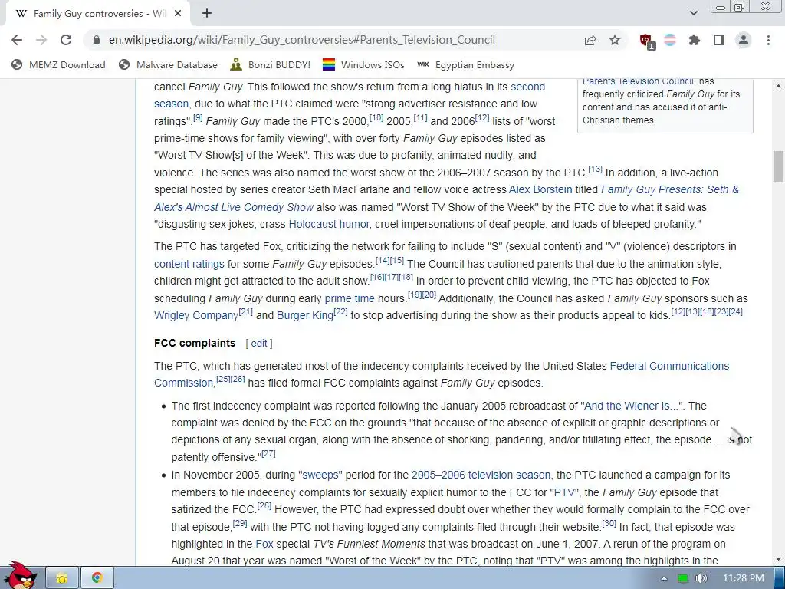785x589 pixels.
Task: Follow the 'sweeps' link
Action: [321, 475]
